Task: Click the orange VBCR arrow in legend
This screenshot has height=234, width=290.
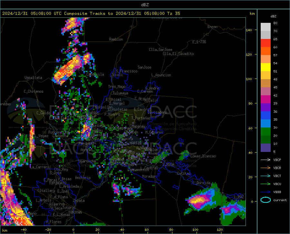Action: pyautogui.click(x=266, y=168)
